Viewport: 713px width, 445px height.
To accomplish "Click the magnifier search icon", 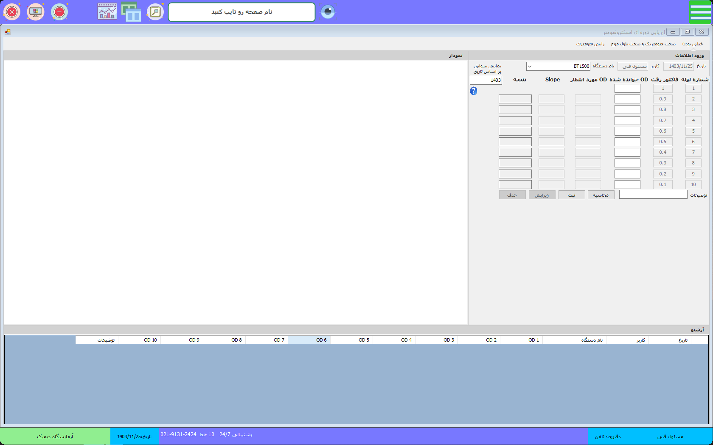I will click(155, 12).
